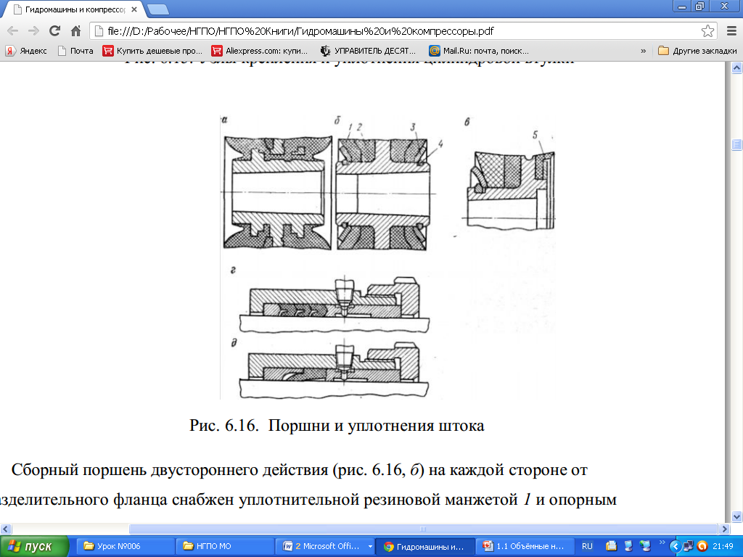Screen dimensions: 743x557
Task: Open the Яндекс bookmark
Action: point(26,51)
